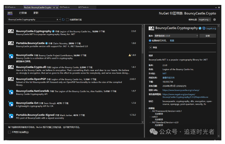Click the Install (安装) button
This screenshot has height=144, width=225.
pos(207,36)
